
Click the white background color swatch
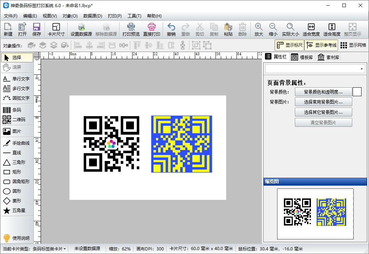pos(357,92)
